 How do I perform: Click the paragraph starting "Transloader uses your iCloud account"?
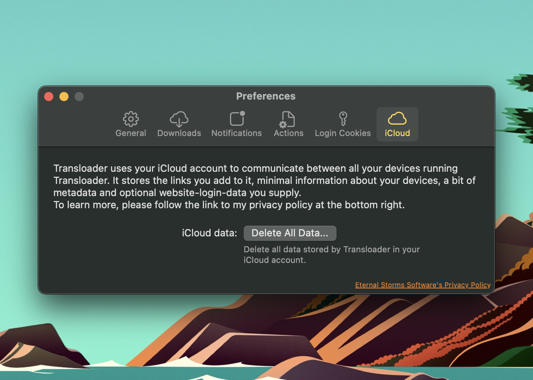[265, 187]
